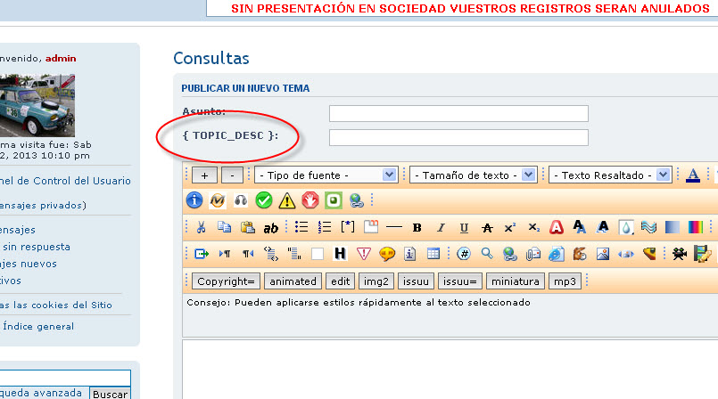This screenshot has width=718, height=399.
Task: Click the red triangle alert icon
Action: 363,254
